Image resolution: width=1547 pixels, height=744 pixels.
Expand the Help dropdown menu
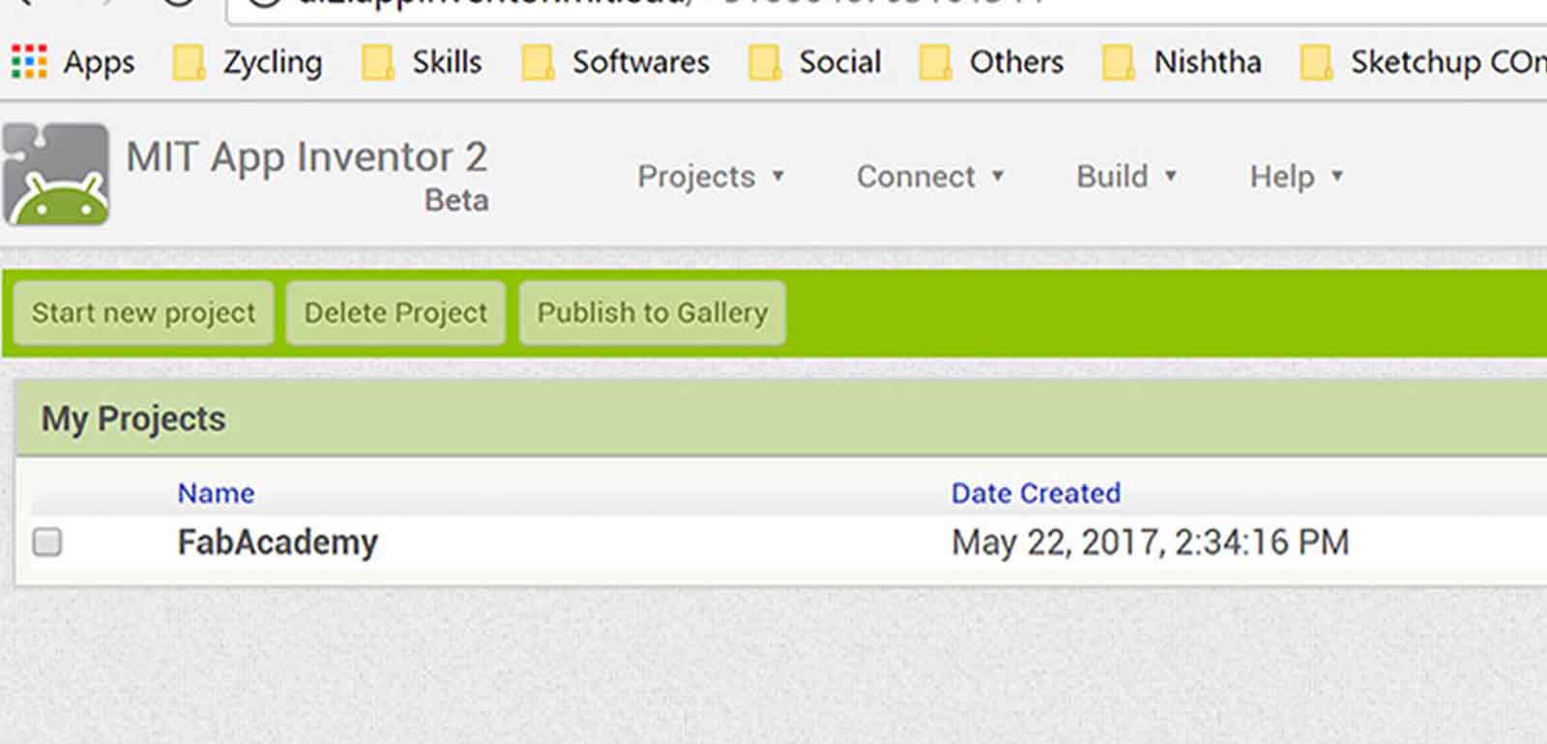coord(1297,177)
